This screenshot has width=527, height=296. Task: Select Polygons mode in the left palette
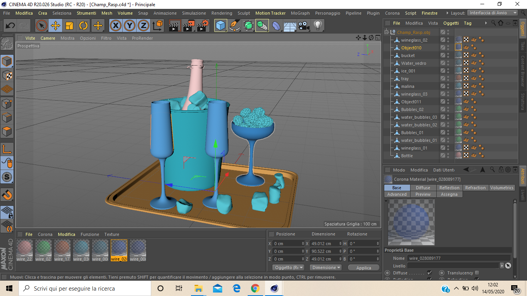(x=7, y=131)
